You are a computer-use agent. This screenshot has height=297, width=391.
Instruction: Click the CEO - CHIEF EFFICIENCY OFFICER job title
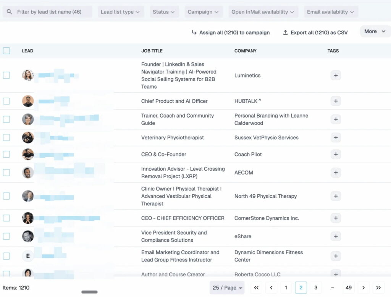tap(183, 218)
